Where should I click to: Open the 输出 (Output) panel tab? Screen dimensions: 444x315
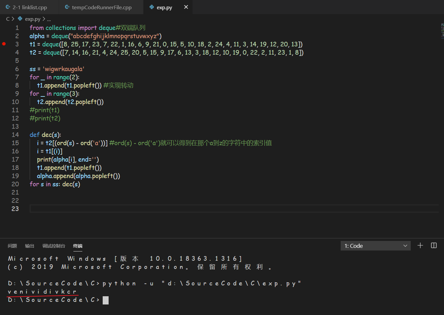(30, 246)
